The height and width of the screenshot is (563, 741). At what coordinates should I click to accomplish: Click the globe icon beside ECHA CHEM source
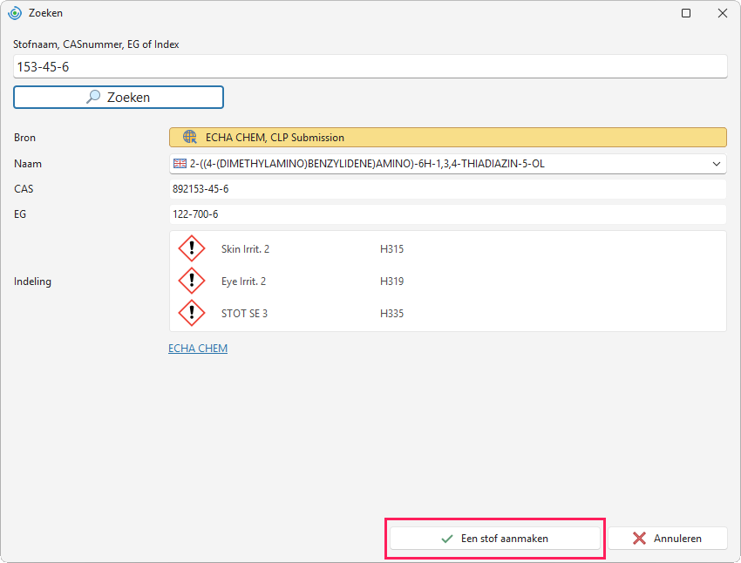[190, 137]
